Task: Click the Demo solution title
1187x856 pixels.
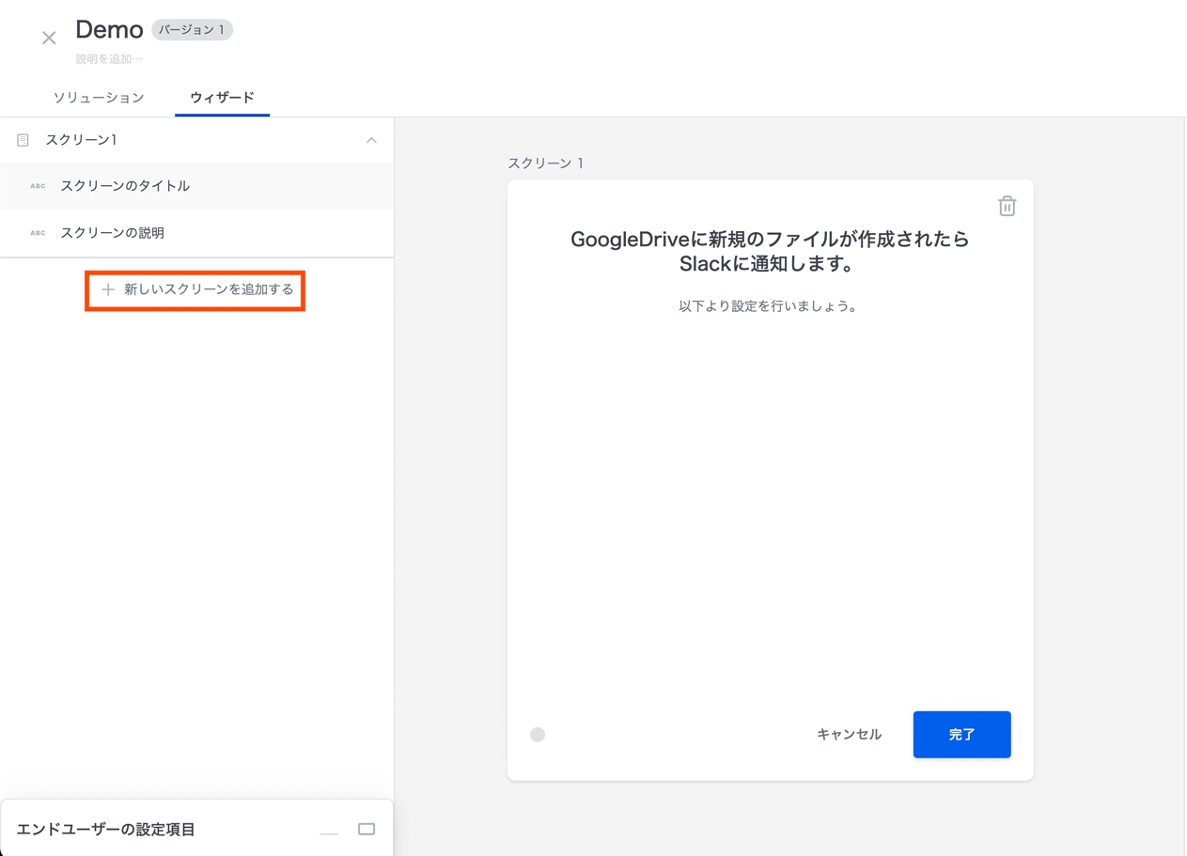Action: pos(109,30)
